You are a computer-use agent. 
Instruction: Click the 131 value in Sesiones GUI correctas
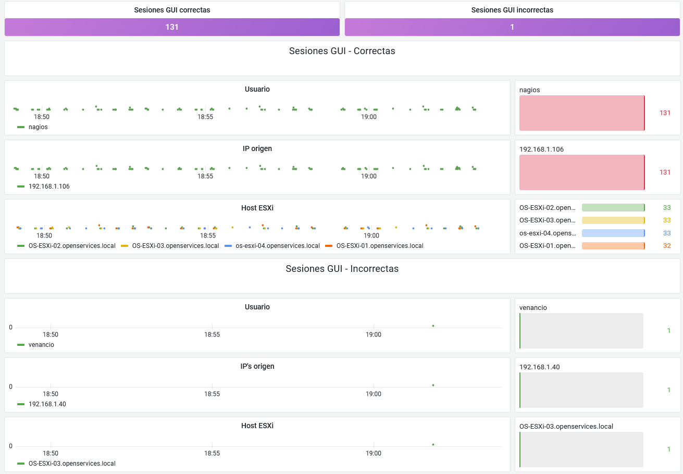[x=172, y=27]
